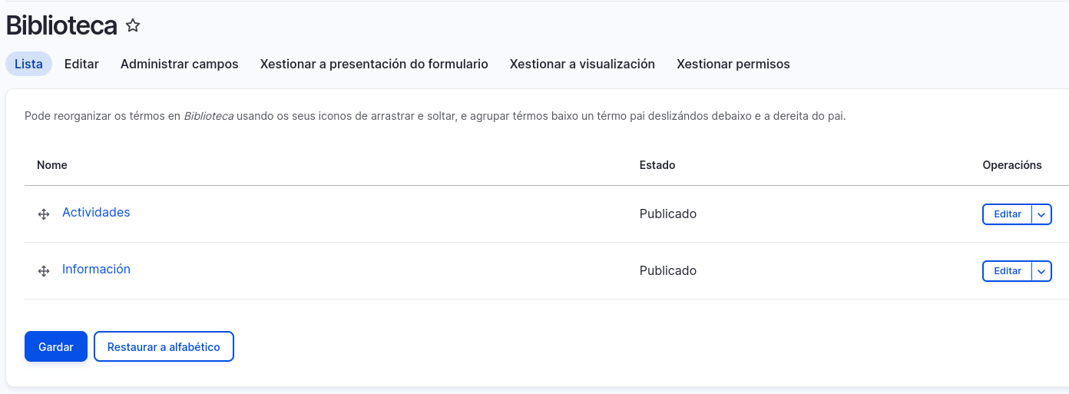Click Restaurar a alfabético button
The width and height of the screenshot is (1069, 394).
[164, 346]
